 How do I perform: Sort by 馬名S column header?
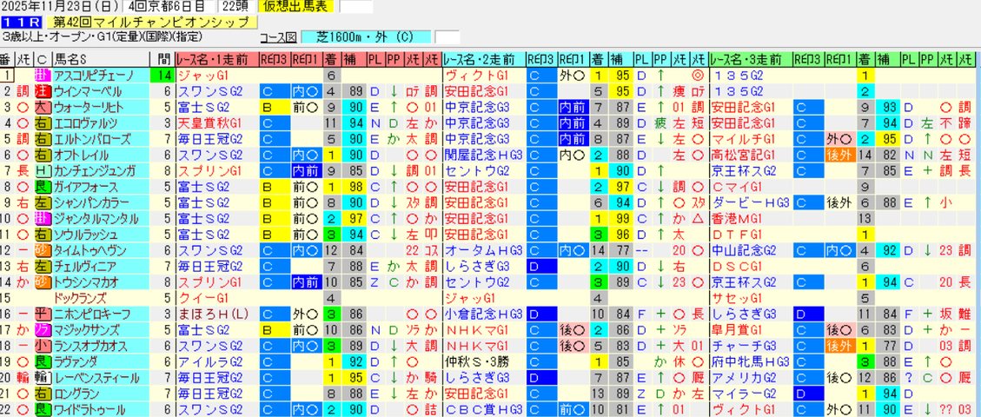tap(102, 59)
